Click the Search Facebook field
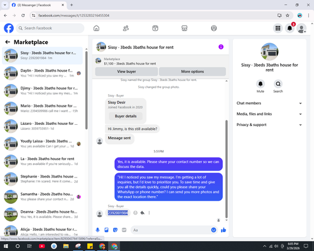This screenshot has height=251, width=314. pyautogui.click(x=50, y=28)
